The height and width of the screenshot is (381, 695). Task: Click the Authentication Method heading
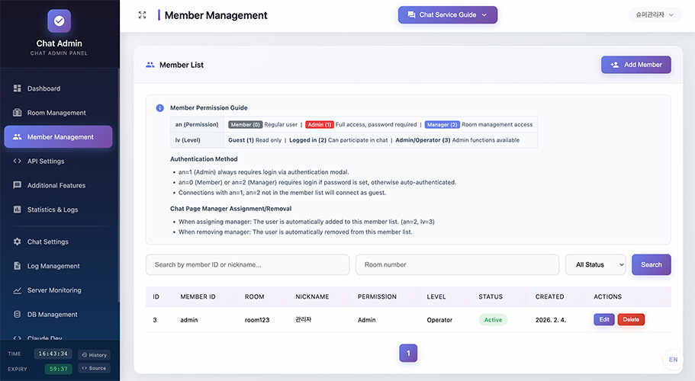pos(204,158)
